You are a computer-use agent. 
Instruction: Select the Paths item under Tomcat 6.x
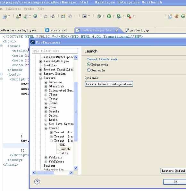pos(63,153)
